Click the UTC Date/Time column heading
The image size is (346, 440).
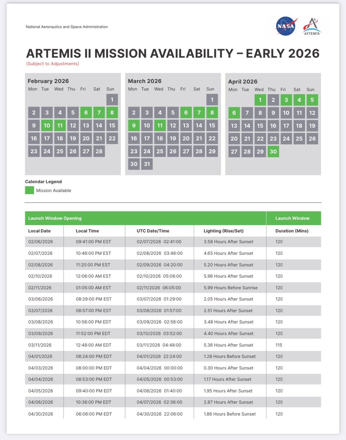[153, 231]
